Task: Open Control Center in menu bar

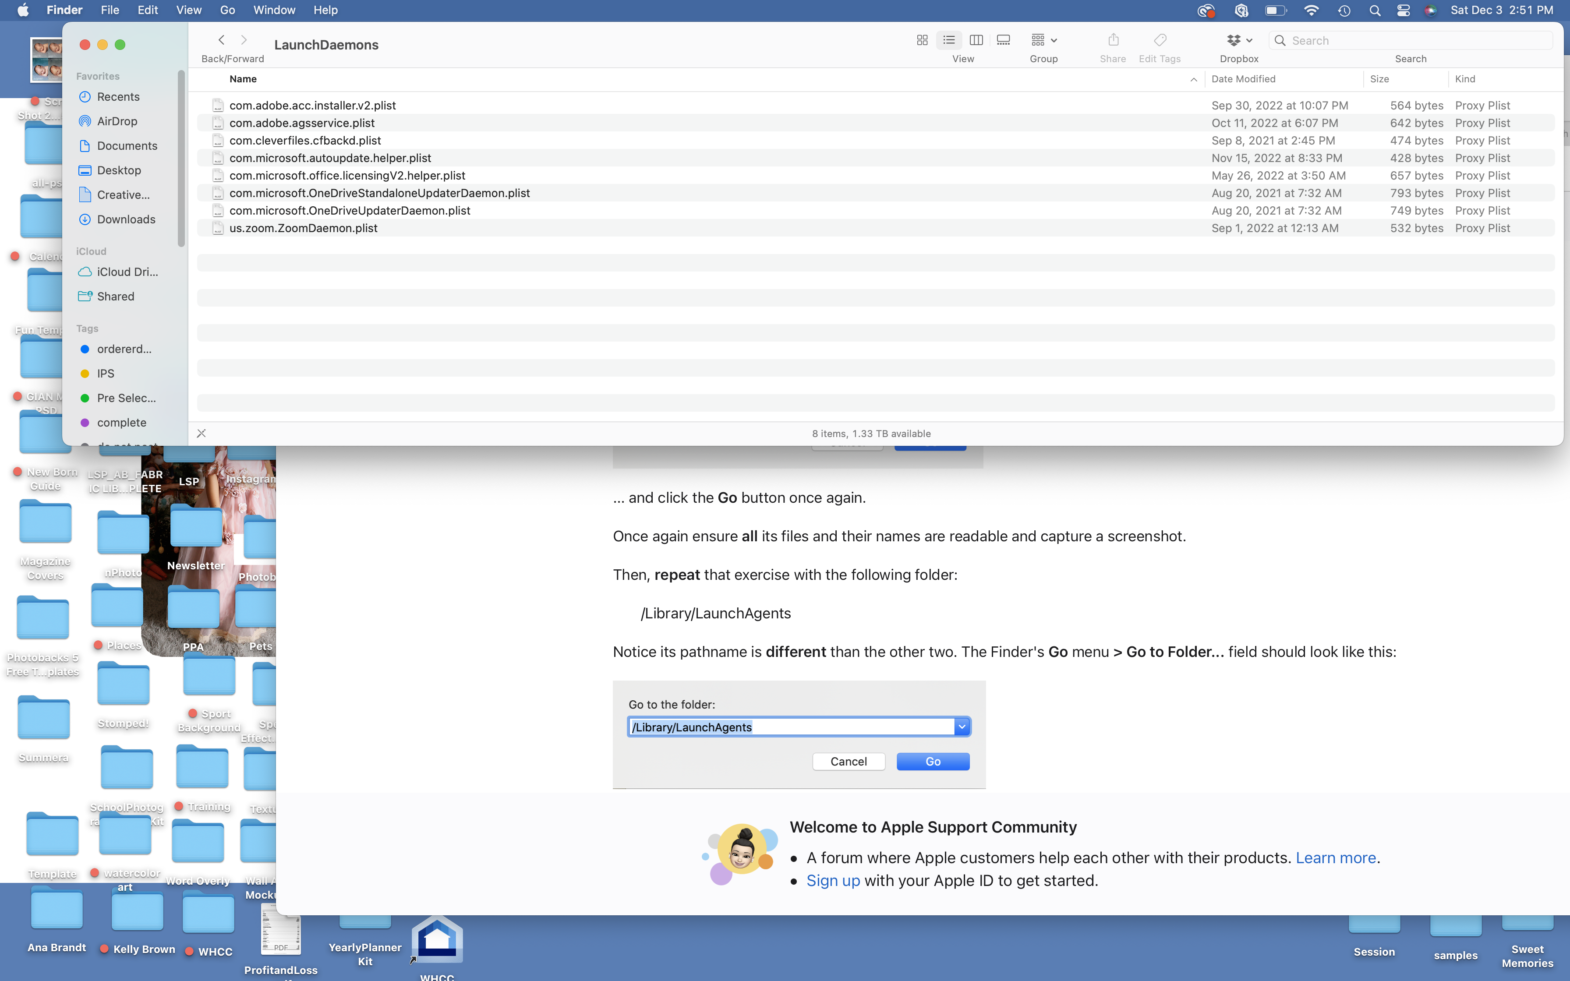Action: coord(1403,11)
